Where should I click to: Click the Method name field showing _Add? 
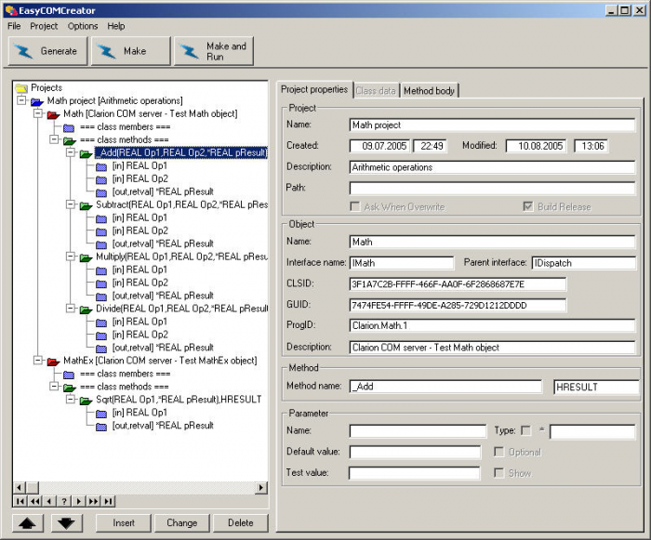click(x=445, y=387)
